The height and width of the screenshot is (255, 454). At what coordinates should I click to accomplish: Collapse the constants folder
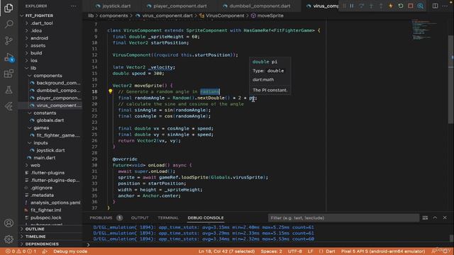[x=45, y=113]
